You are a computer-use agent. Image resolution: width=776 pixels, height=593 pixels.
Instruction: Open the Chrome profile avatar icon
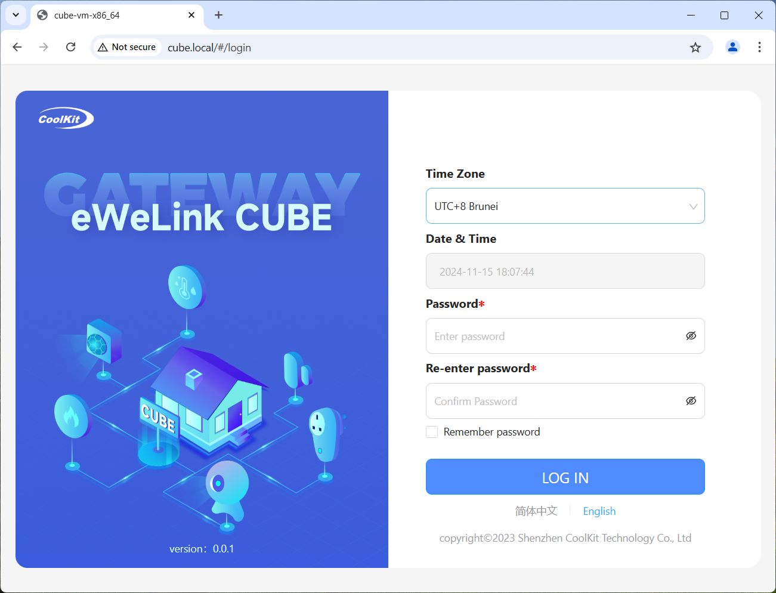pyautogui.click(x=732, y=47)
